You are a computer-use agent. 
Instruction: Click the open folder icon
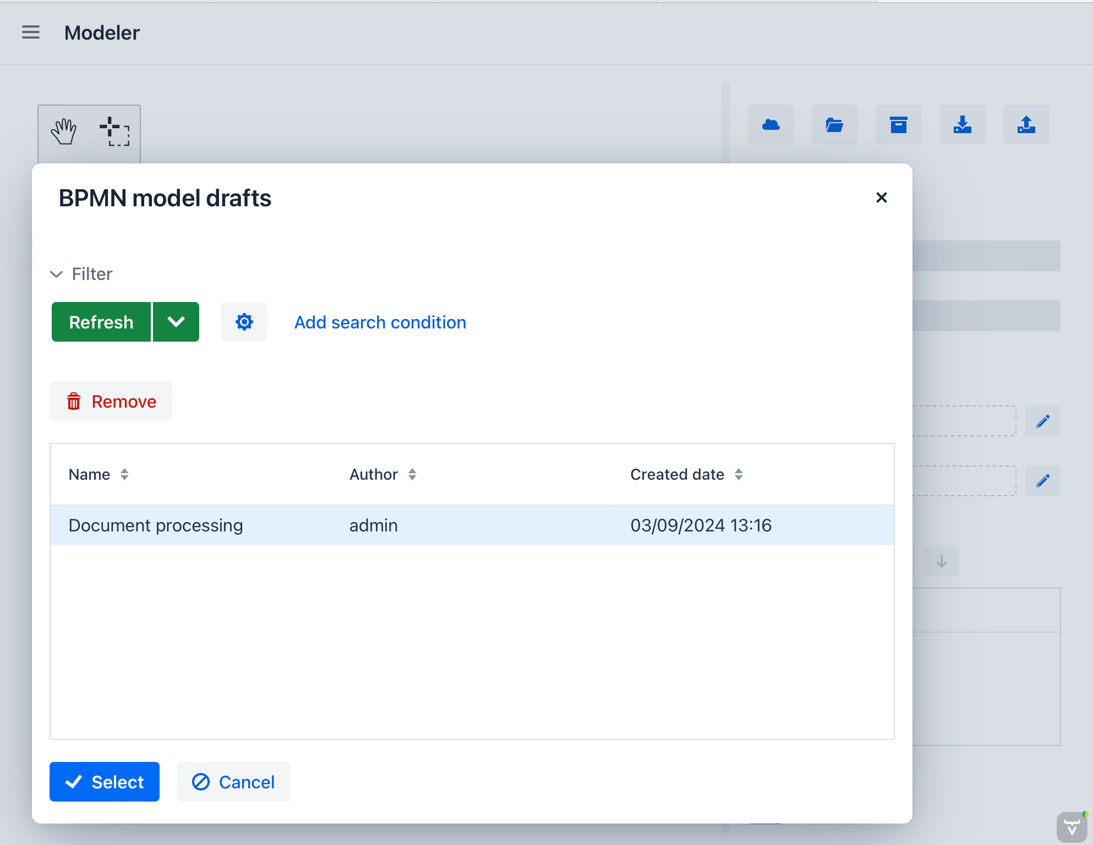pyautogui.click(x=834, y=125)
